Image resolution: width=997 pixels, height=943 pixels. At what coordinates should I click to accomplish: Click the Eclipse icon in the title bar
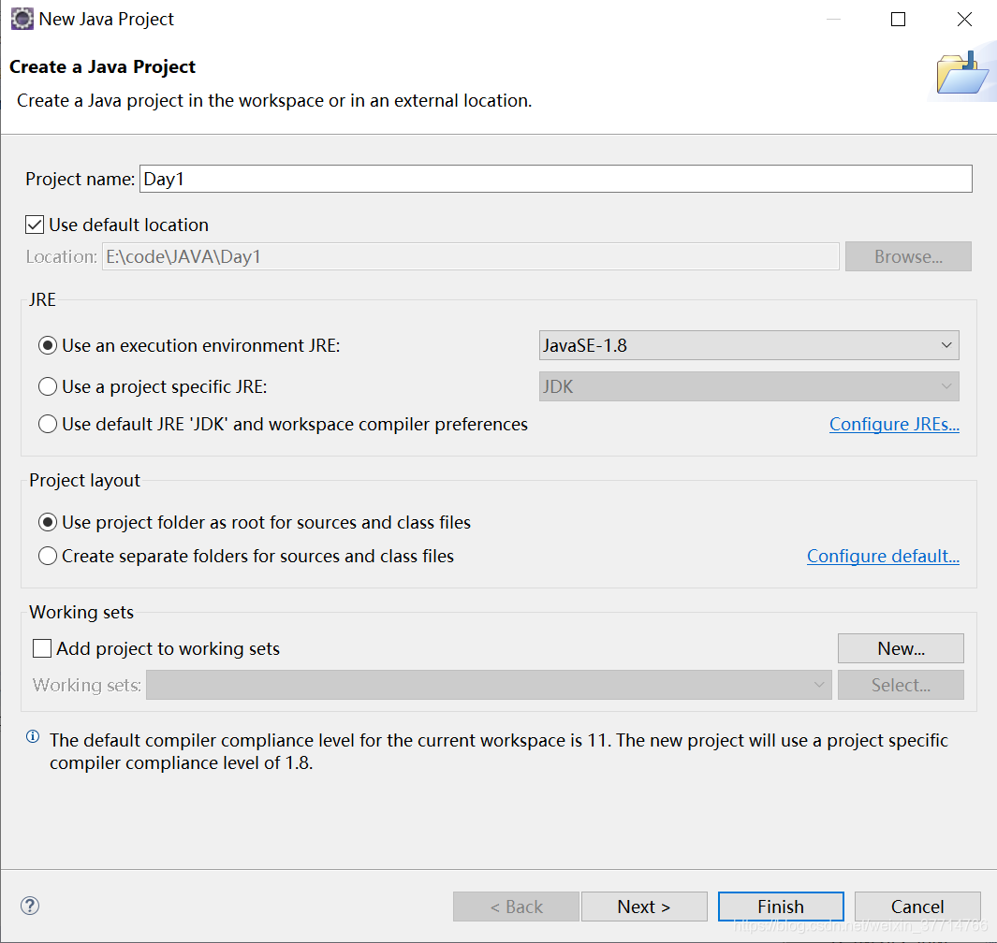coord(22,18)
